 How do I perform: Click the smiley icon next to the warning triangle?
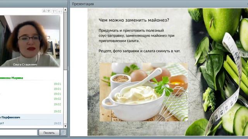(49, 11)
